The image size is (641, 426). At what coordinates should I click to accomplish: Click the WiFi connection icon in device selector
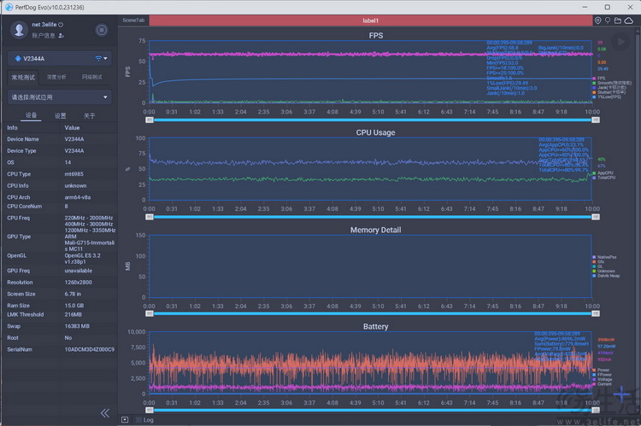98,58
